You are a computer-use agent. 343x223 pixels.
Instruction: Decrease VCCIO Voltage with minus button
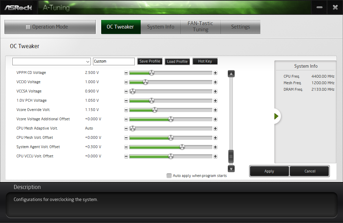126,82
